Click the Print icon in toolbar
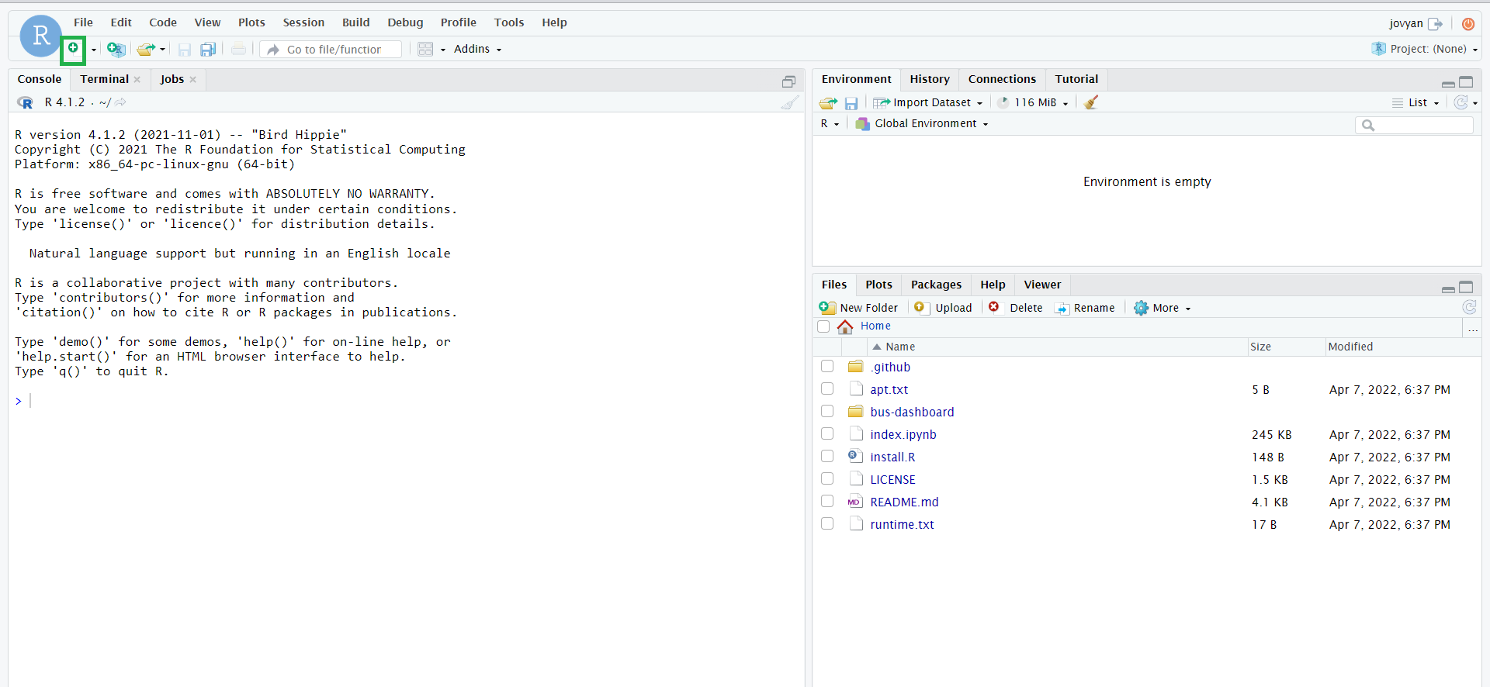The width and height of the screenshot is (1490, 687). 239,50
